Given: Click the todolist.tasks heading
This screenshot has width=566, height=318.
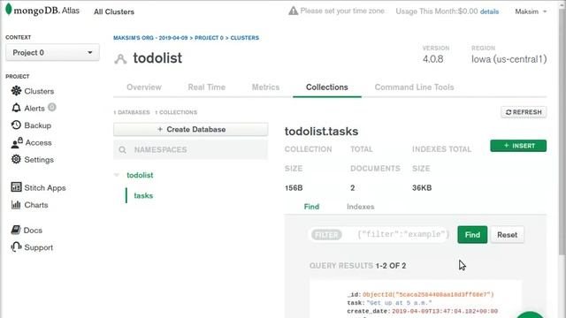Looking at the screenshot, I should pos(321,132).
